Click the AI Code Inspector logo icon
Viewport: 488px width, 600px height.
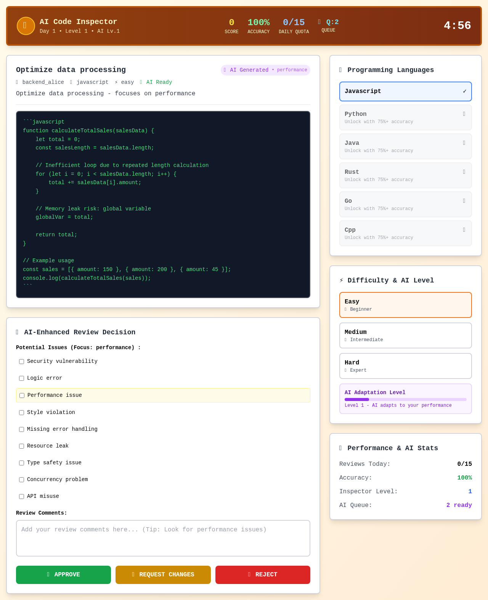[x=26, y=26]
